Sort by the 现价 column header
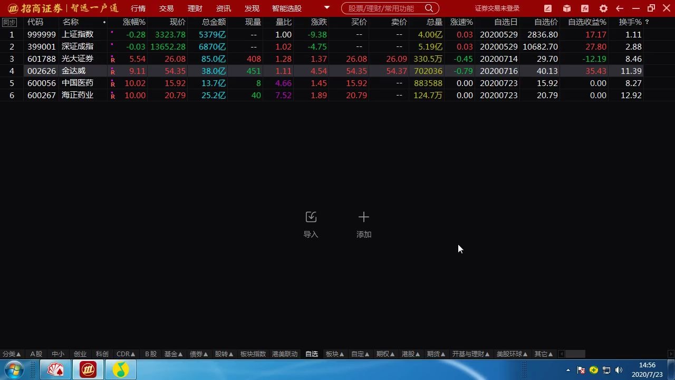The image size is (675, 380). tap(178, 22)
